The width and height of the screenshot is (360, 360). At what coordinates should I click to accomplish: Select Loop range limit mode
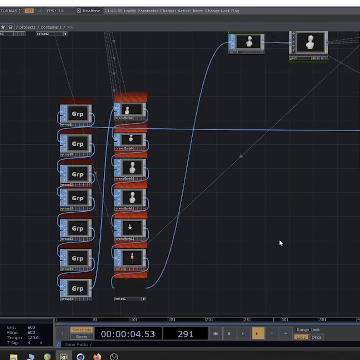click(x=301, y=337)
